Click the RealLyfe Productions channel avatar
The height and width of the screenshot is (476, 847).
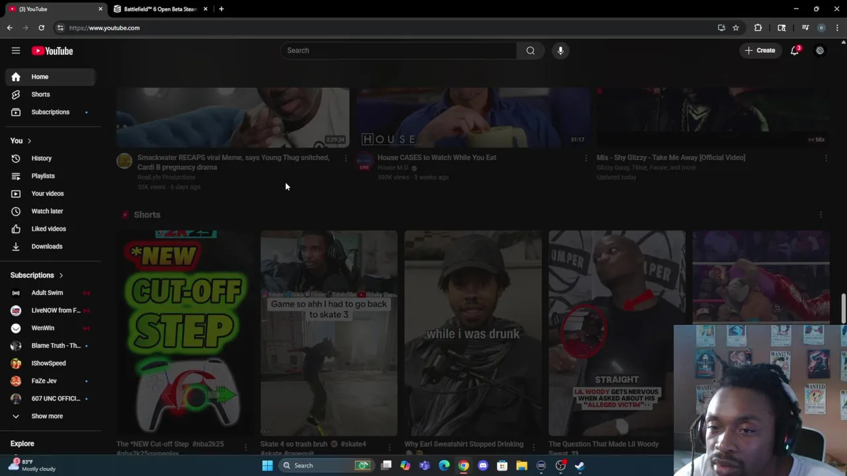(x=124, y=161)
